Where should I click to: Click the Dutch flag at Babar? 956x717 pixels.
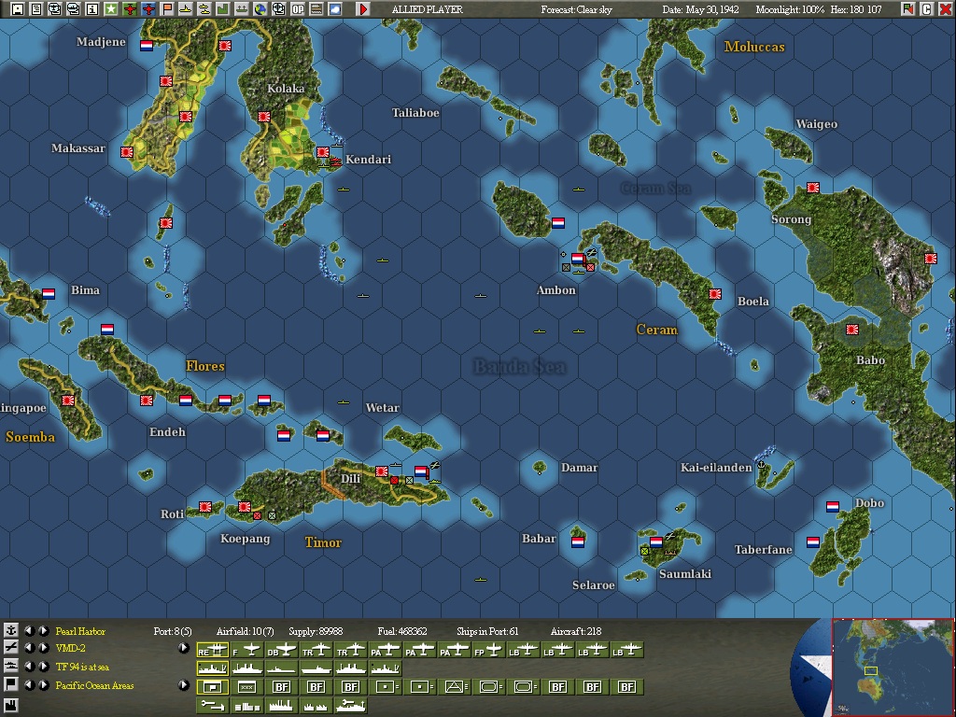tap(577, 542)
